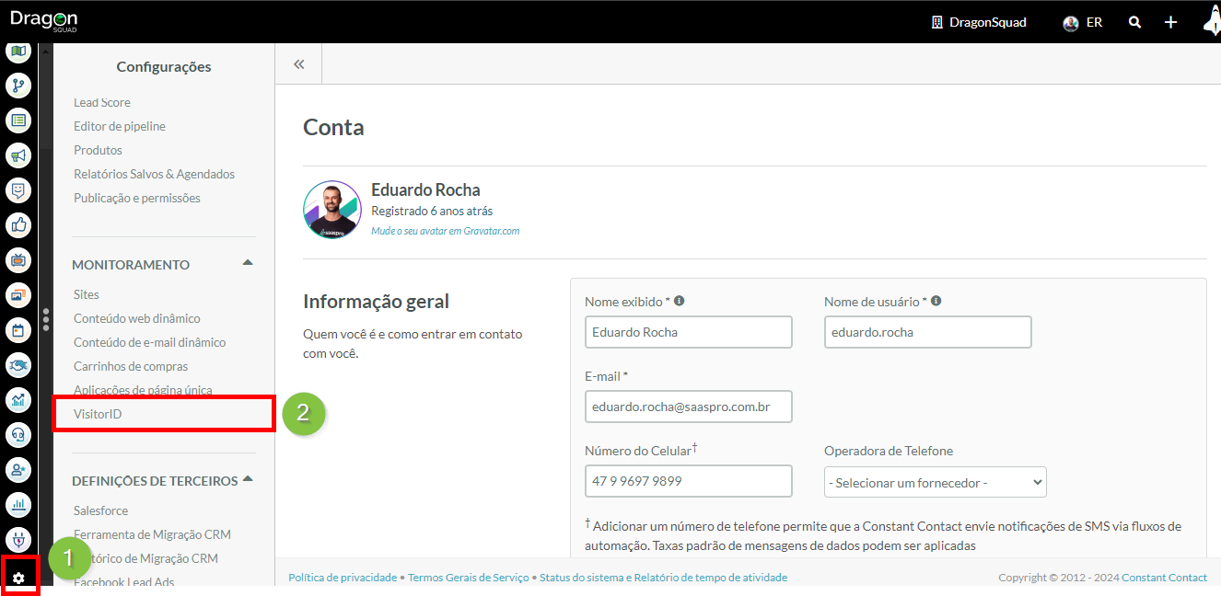Click info icon beside Nome exibido

pyautogui.click(x=680, y=301)
